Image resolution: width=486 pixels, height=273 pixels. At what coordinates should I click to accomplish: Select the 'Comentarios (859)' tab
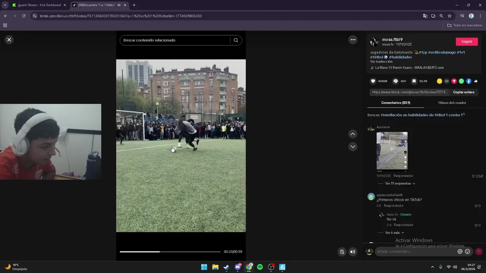[396, 103]
